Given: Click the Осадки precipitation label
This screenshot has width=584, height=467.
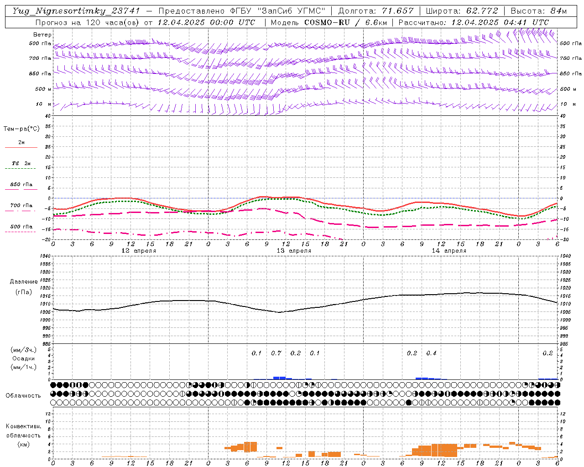Looking at the screenshot, I should (x=24, y=358).
